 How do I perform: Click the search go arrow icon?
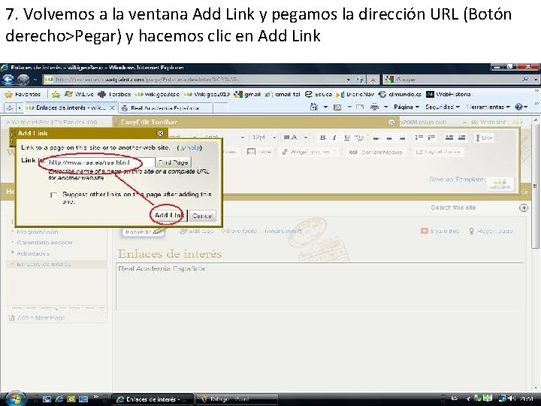tap(524, 208)
